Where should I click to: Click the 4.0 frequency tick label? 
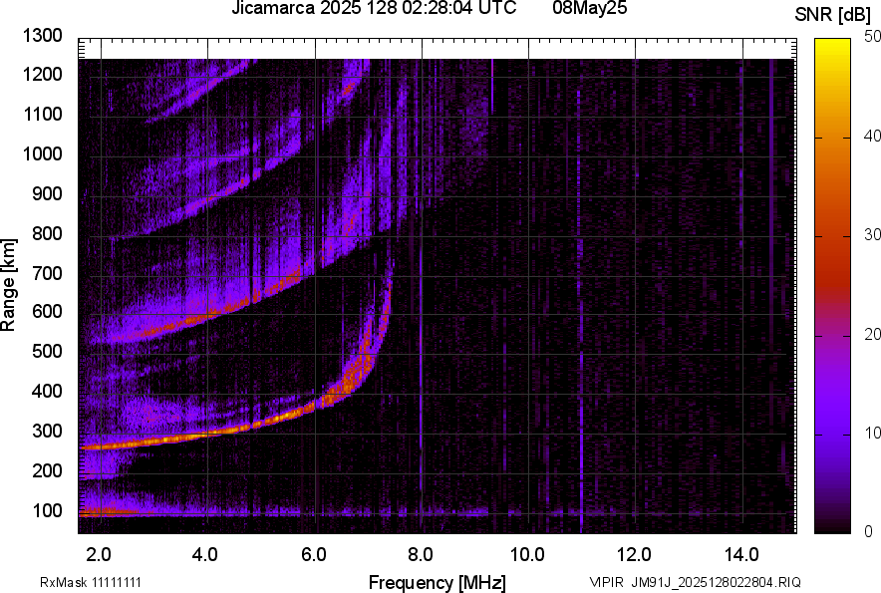tap(204, 555)
